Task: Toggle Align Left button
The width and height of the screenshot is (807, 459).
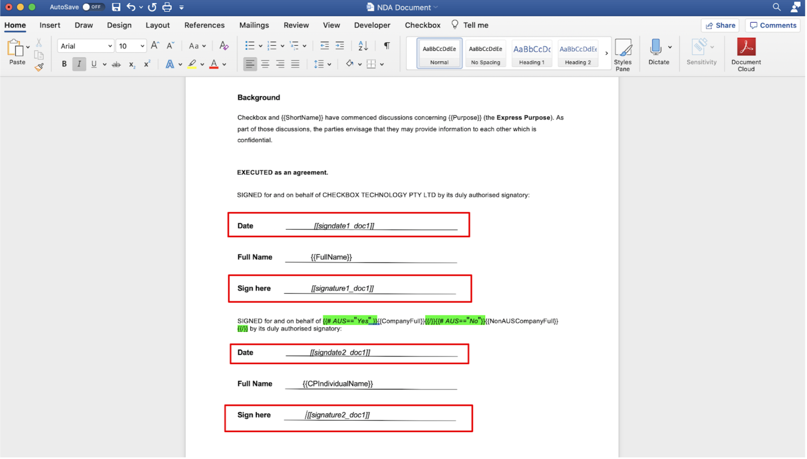Action: [250, 64]
